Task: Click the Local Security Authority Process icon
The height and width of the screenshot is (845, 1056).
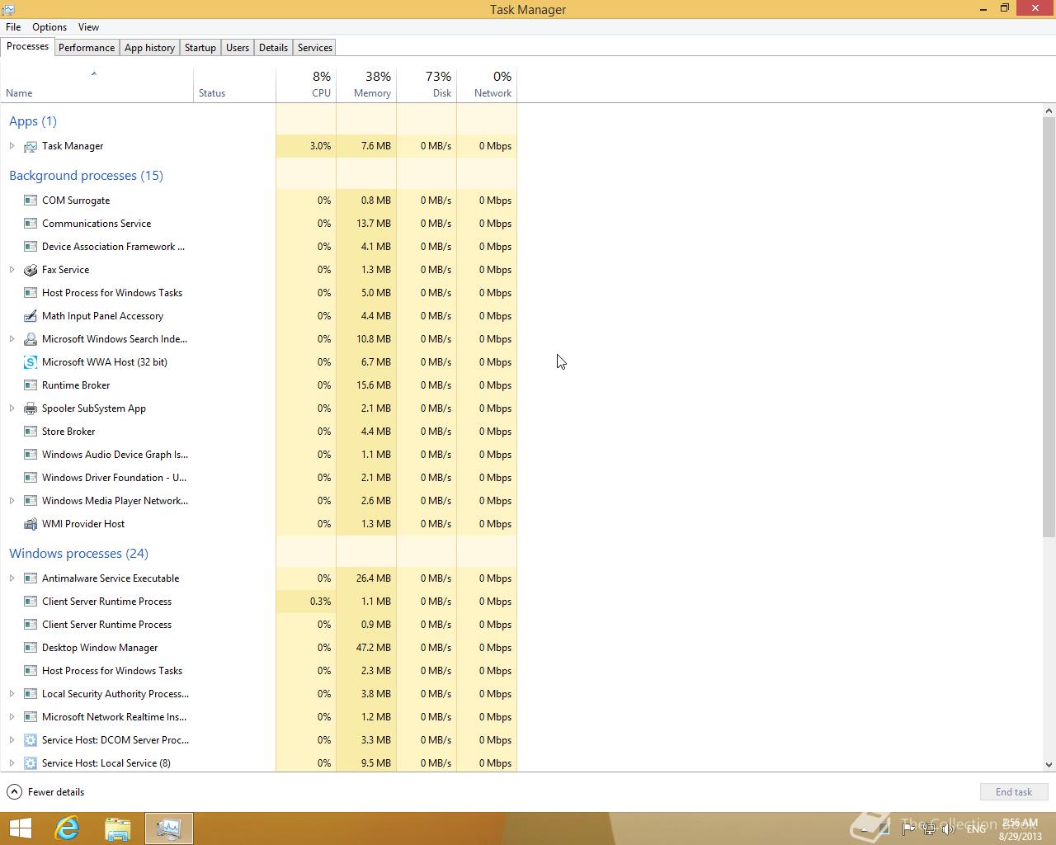Action: coord(31,694)
